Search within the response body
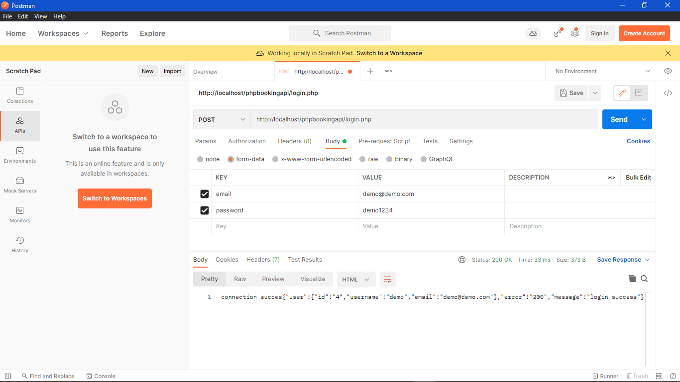This screenshot has width=680, height=382. click(644, 279)
